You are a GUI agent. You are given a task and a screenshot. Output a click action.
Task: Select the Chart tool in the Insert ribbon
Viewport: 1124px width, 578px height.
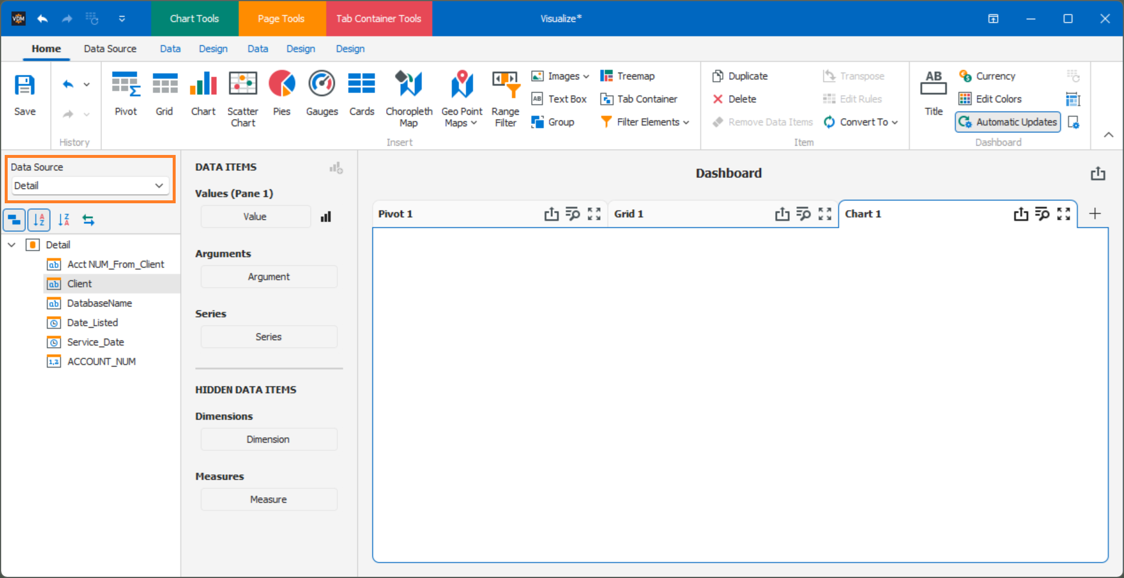(x=203, y=94)
